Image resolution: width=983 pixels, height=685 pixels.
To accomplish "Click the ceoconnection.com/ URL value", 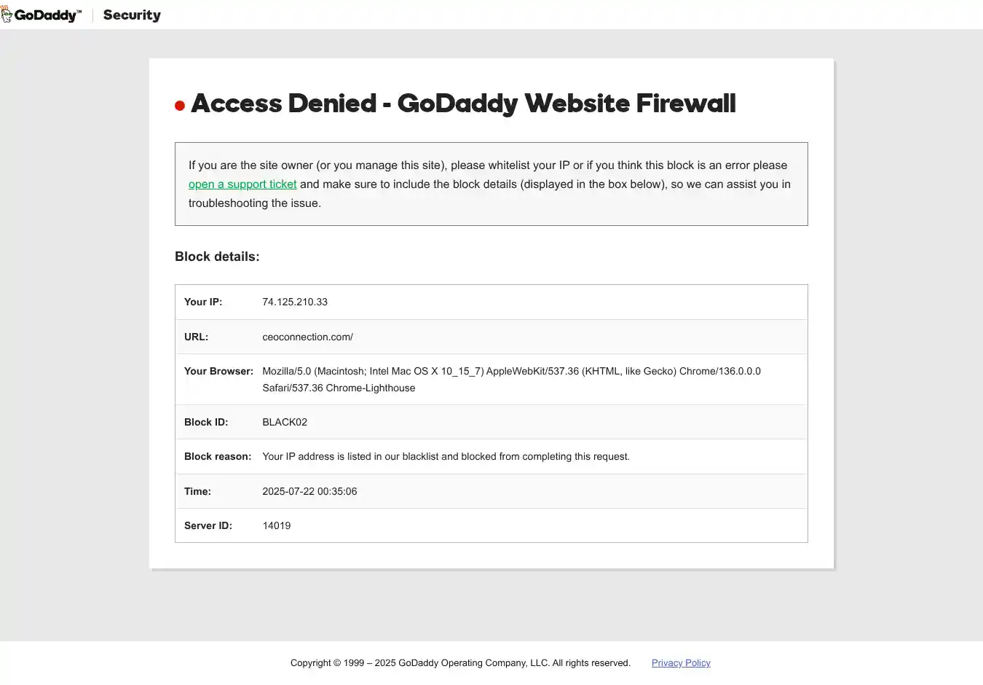I will tap(307, 337).
